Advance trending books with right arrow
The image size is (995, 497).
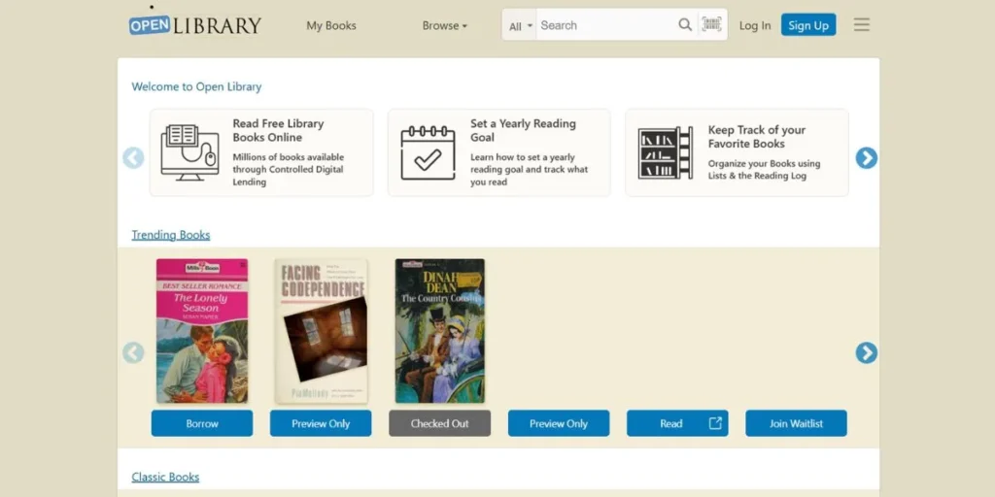tap(866, 353)
